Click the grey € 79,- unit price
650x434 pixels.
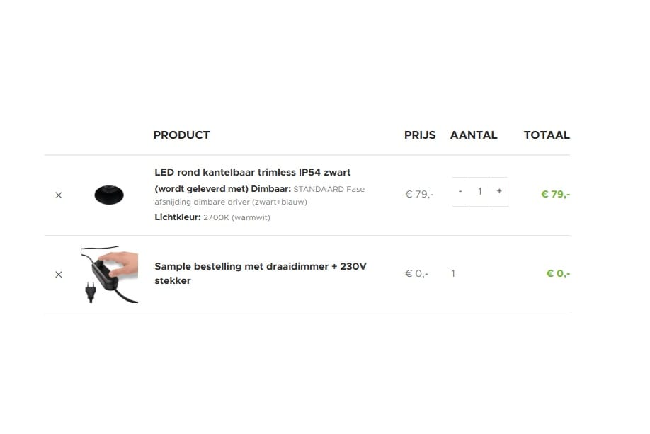pyautogui.click(x=419, y=194)
